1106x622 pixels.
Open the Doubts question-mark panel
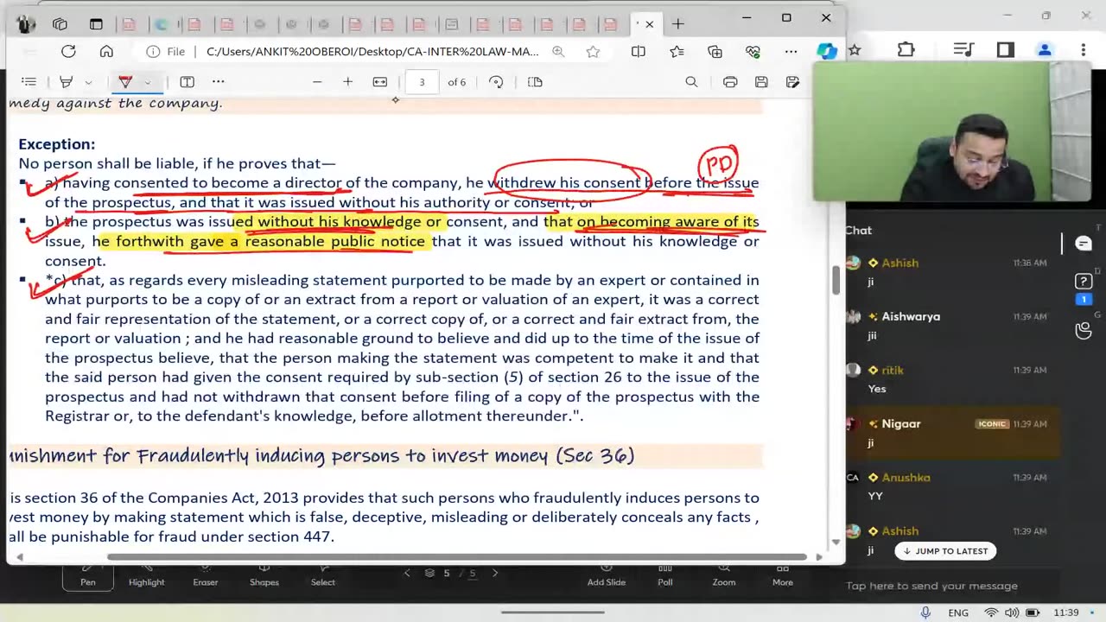1084,282
